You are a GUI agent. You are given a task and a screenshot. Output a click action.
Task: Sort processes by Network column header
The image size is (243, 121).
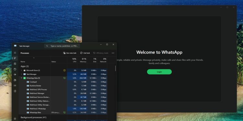[x=102, y=60]
